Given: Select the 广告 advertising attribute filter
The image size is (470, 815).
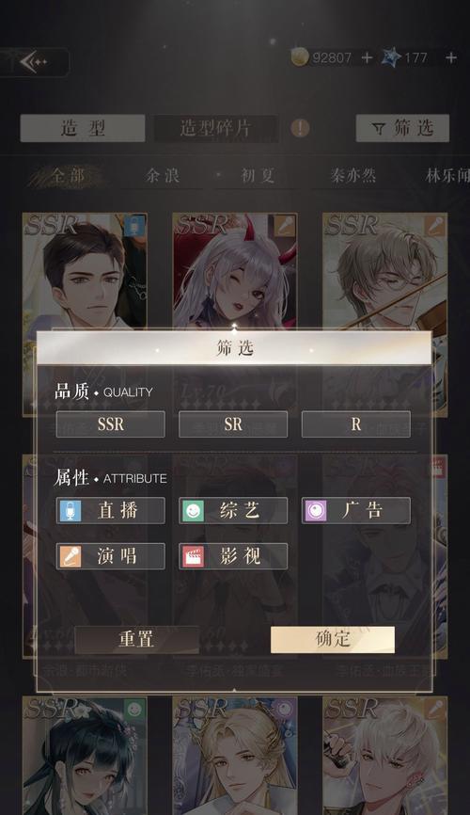Looking at the screenshot, I should click(x=355, y=510).
